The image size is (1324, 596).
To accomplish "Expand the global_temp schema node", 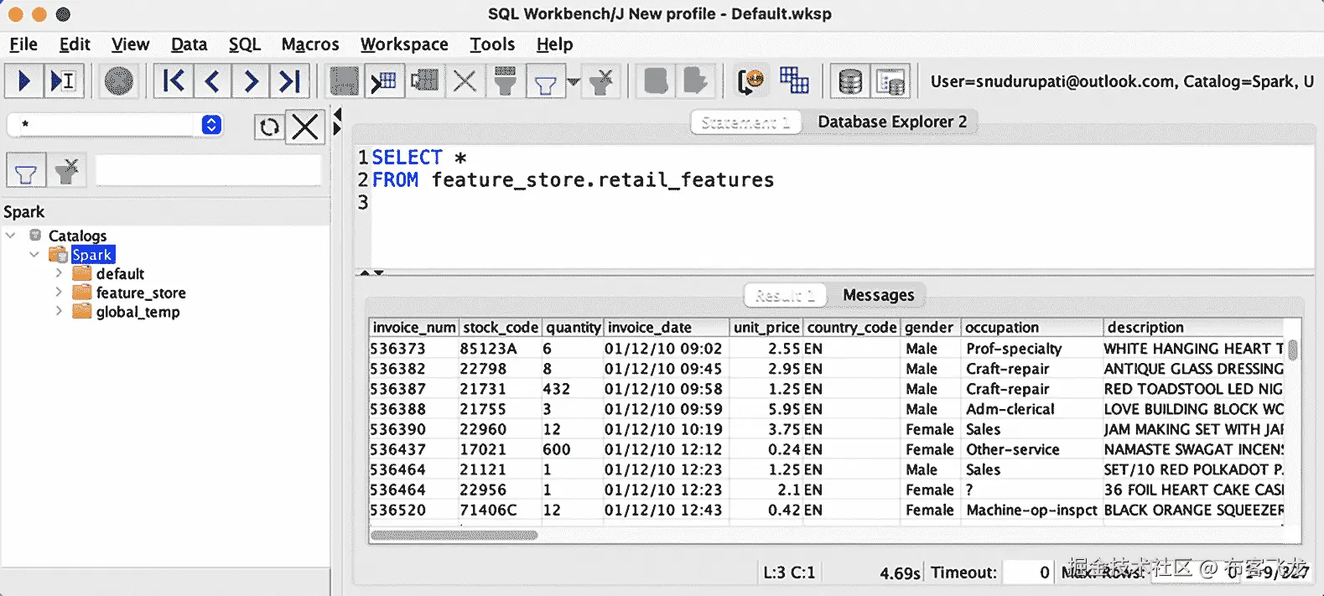I will tap(59, 311).
